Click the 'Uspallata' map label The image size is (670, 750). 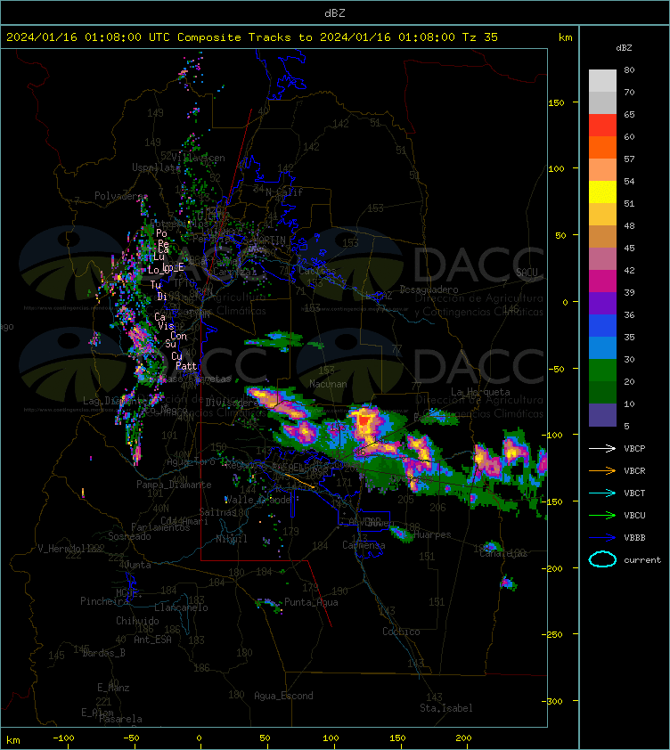[156, 167]
